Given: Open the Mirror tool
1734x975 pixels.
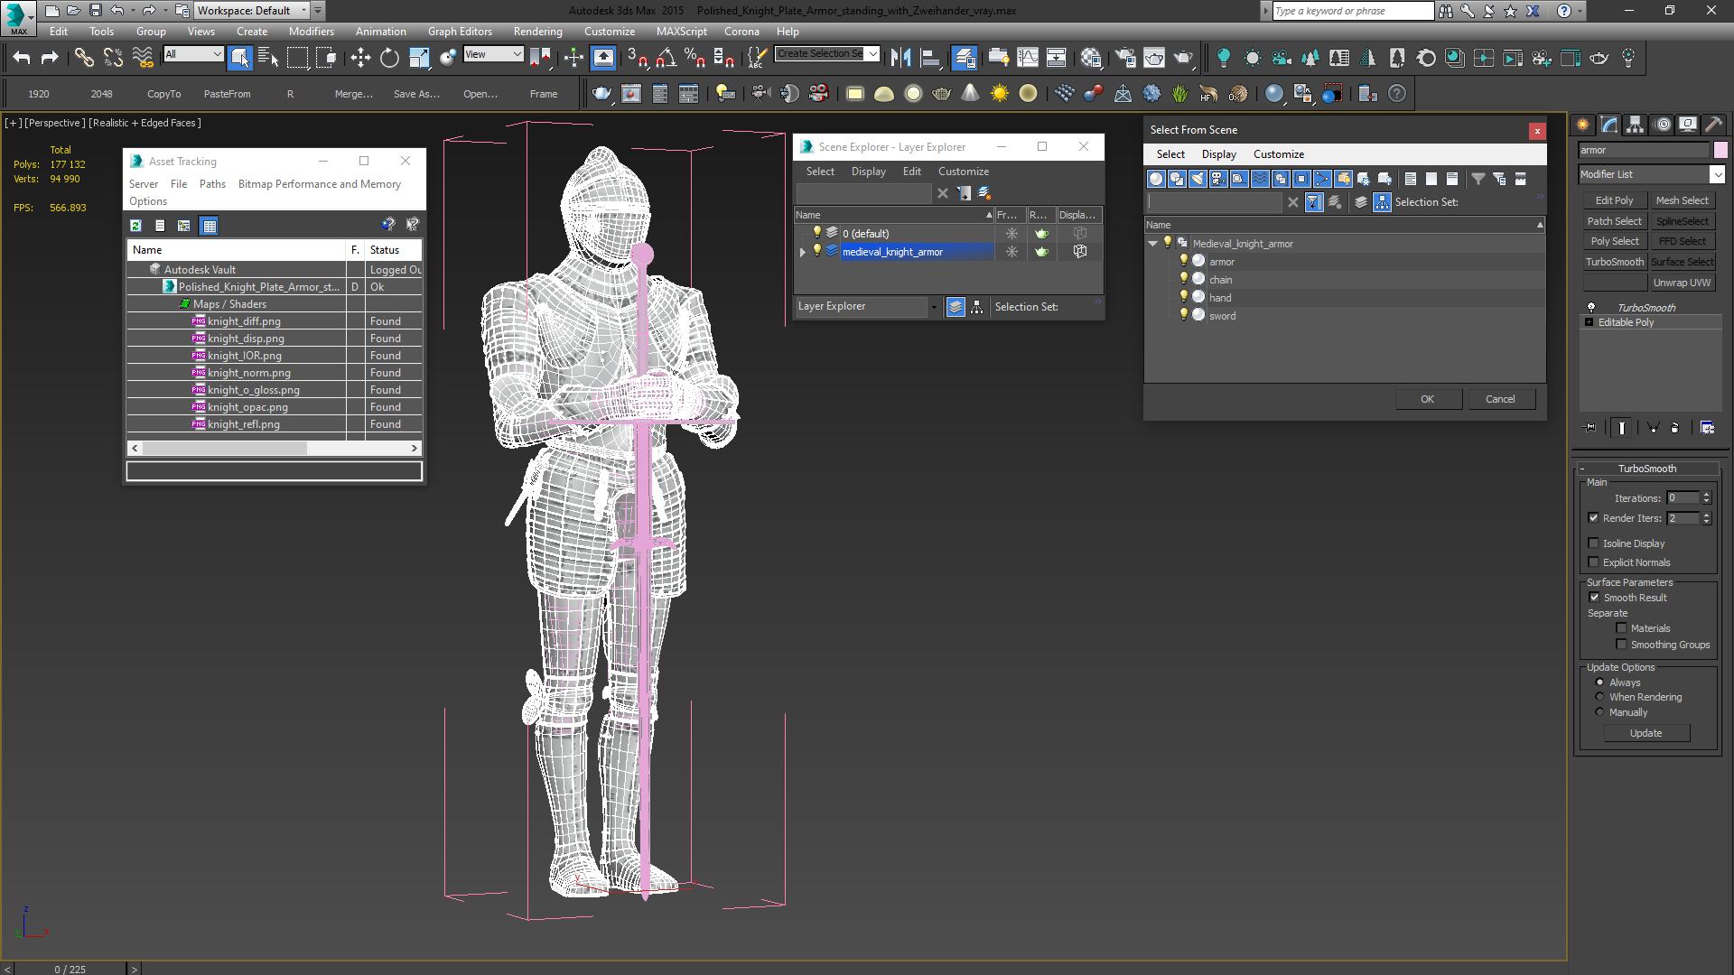Looking at the screenshot, I should 900,58.
